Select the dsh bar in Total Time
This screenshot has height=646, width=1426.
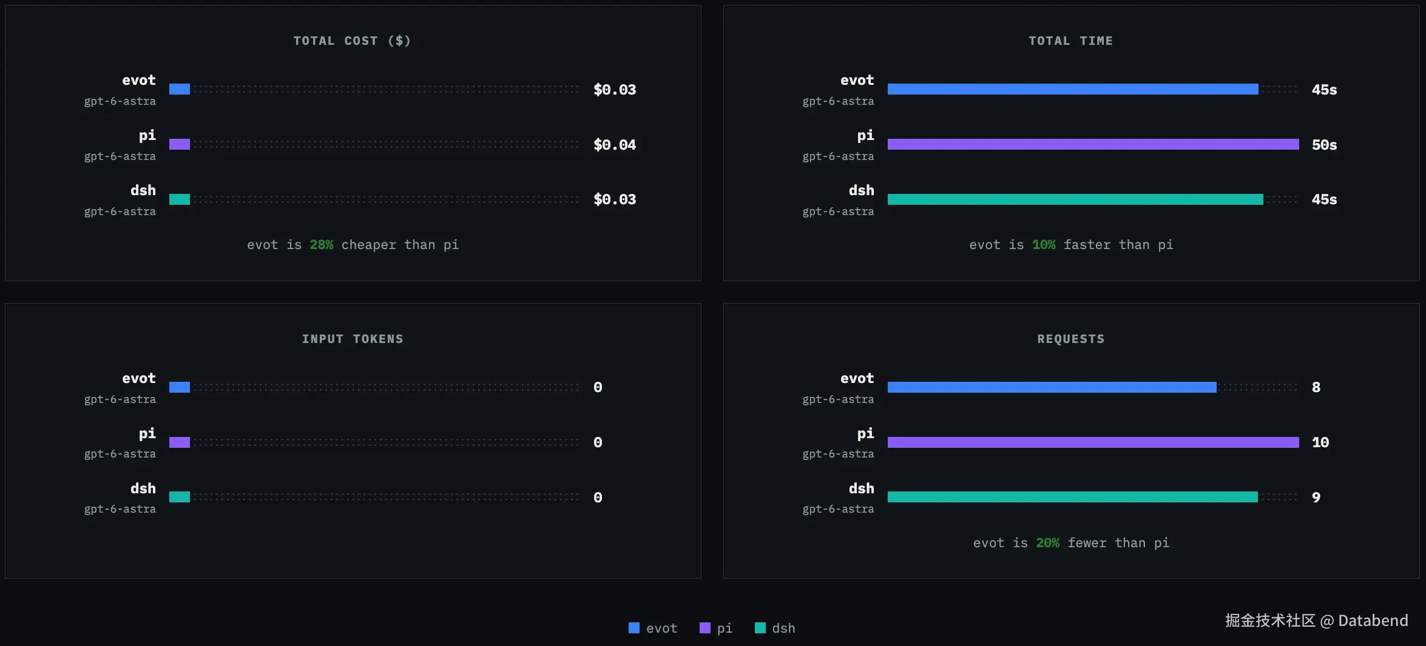1075,199
